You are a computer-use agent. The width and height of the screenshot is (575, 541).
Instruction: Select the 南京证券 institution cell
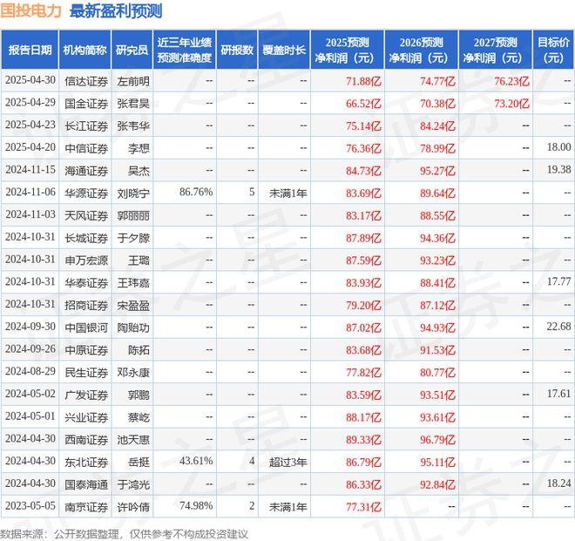[86, 506]
